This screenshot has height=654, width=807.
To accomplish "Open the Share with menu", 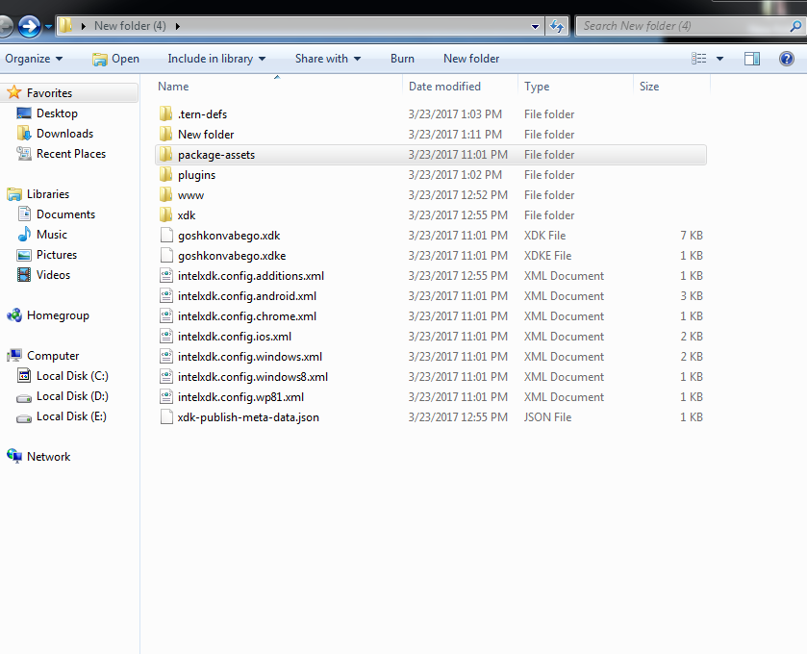I will [x=328, y=59].
